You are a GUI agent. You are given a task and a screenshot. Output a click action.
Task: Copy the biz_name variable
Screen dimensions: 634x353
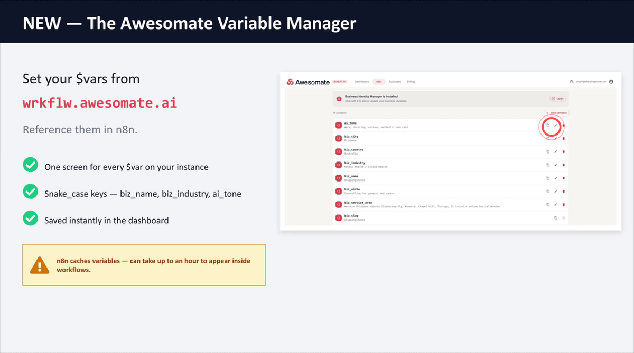click(x=548, y=178)
